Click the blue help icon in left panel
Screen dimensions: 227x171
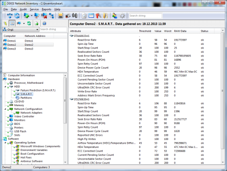[44, 23]
